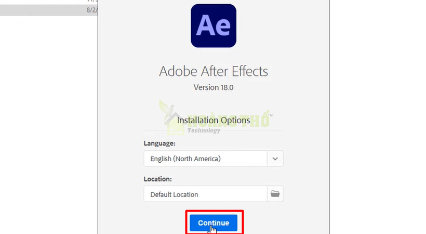
Task: Click the Technology watermark text
Action: (x=204, y=131)
